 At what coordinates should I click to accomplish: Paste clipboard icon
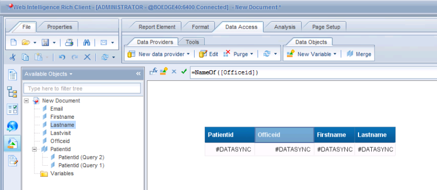38,57
